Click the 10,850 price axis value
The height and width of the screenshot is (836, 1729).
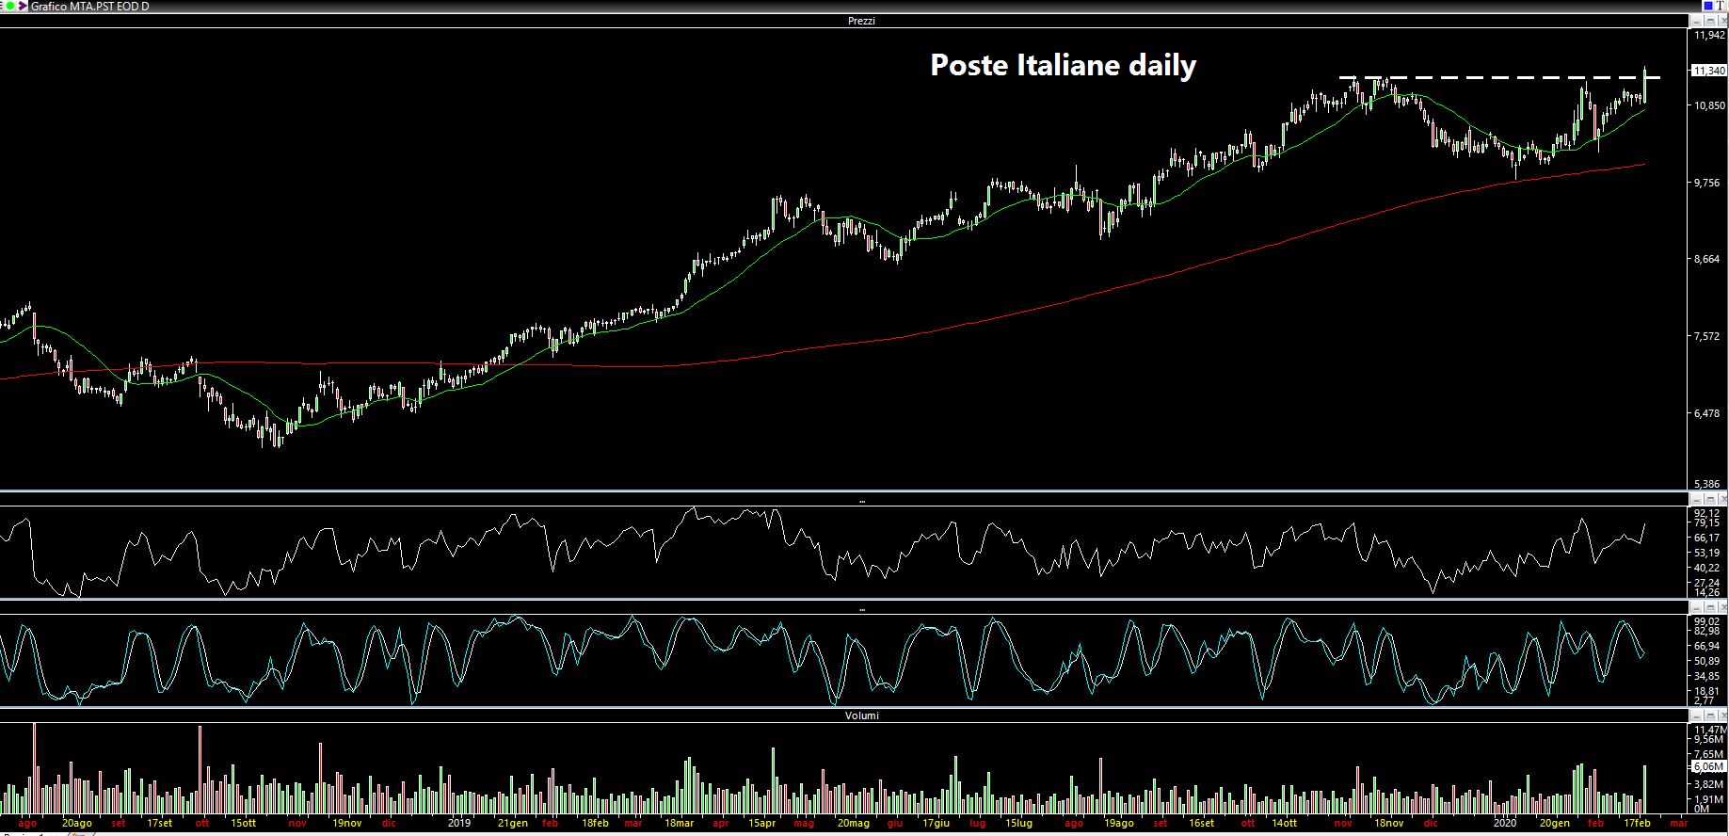(x=1709, y=105)
